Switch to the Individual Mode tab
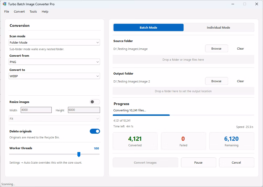Screen dimensions: 263x187 point(218,28)
